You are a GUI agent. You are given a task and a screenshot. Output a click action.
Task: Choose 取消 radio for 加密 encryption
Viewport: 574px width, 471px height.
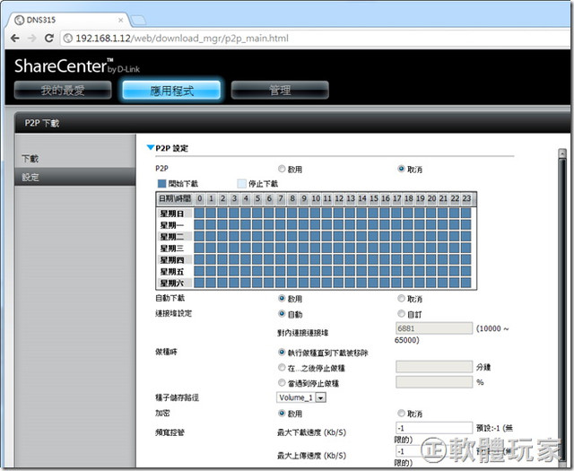401,414
